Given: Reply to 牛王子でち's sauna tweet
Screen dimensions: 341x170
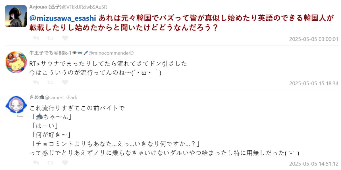Looking at the screenshot, I should pos(36,82).
